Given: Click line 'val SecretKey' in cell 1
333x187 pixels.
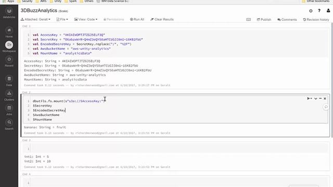Looking at the screenshot, I should (x=88, y=39).
